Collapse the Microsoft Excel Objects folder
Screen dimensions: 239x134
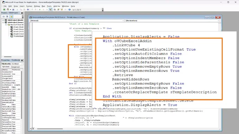[x=6, y=25]
